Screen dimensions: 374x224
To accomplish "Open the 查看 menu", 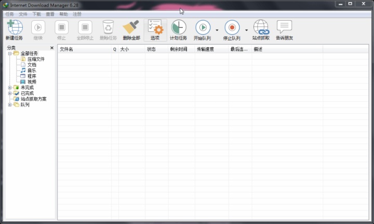I will point(50,14).
